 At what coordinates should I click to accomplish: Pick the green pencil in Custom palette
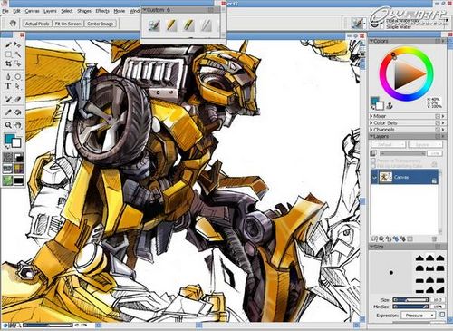click(x=188, y=25)
